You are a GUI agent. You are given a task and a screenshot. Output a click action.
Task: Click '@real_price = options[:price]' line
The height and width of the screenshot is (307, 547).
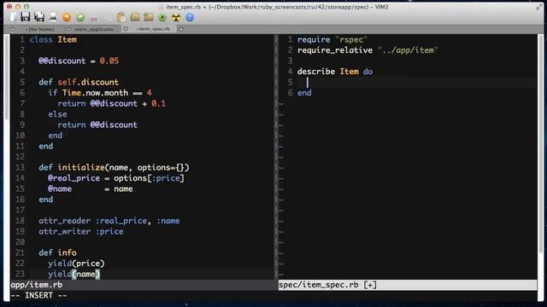point(116,178)
